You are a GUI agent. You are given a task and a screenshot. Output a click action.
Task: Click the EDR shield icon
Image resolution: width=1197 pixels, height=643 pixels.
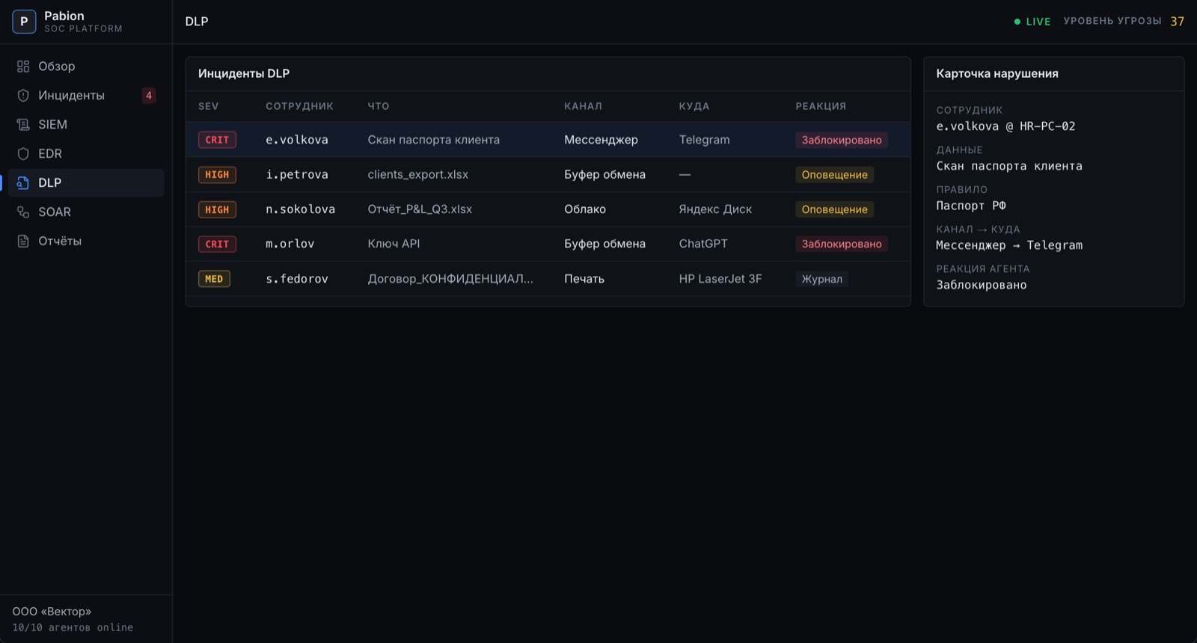(x=23, y=154)
